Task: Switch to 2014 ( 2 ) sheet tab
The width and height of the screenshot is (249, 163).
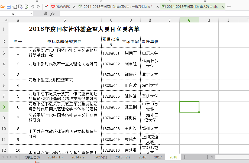Action: click(x=79, y=157)
